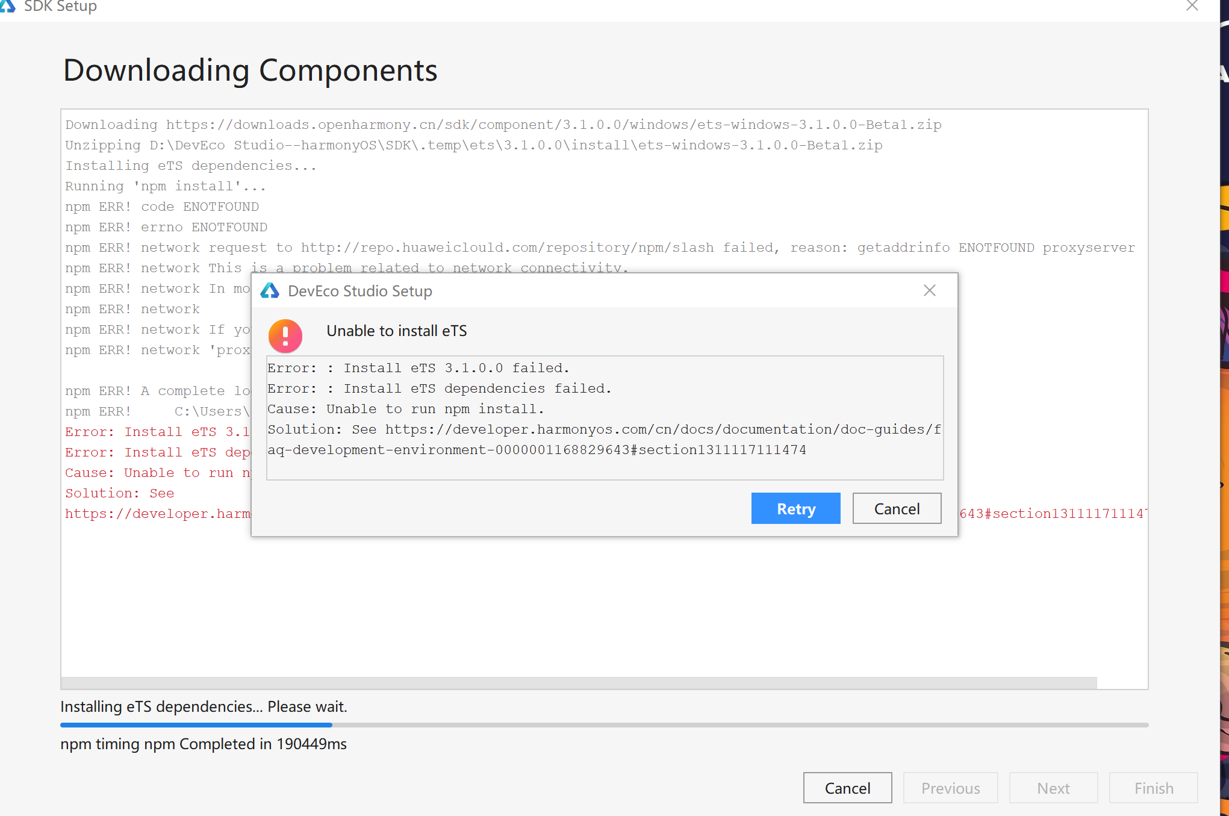Viewport: 1229px width, 816px height.
Task: Click the Downloading ets-windows zip URL line
Action: coord(503,125)
